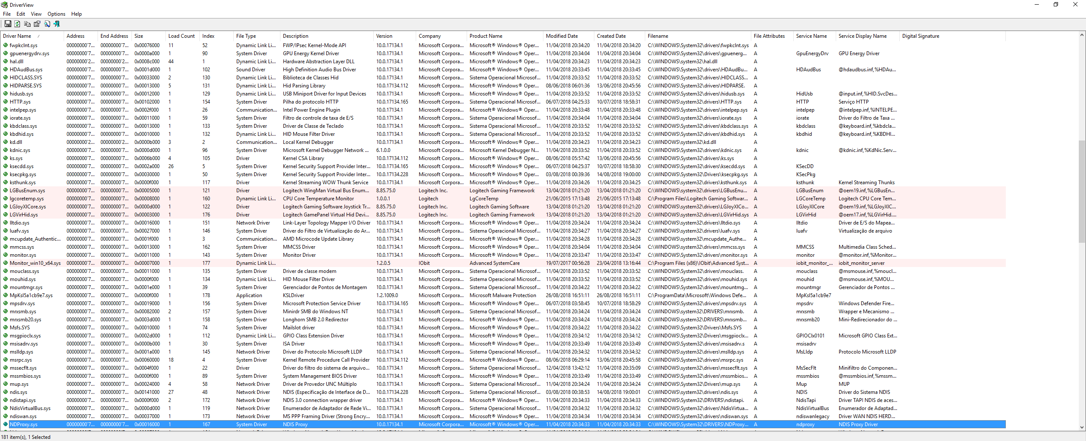This screenshot has height=441, width=1086.
Task: Click the Service Display Name column header
Action: tap(862, 36)
